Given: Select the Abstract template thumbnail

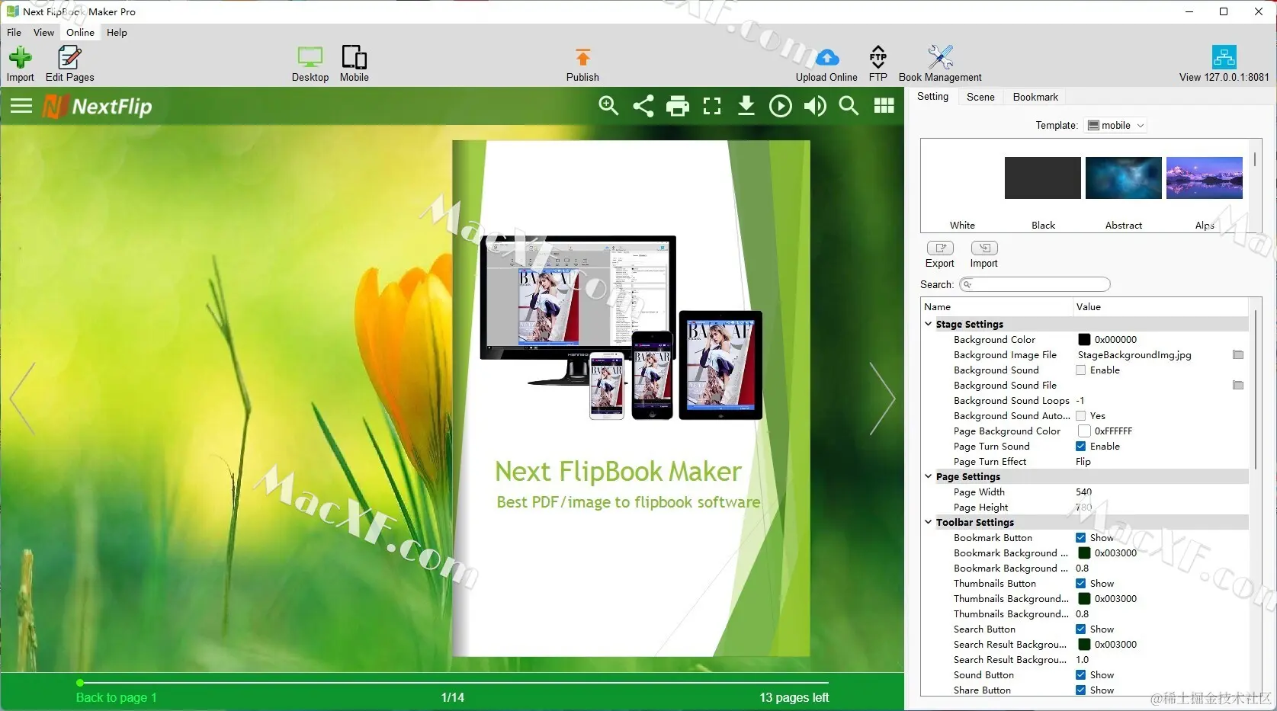Looking at the screenshot, I should click(1124, 178).
